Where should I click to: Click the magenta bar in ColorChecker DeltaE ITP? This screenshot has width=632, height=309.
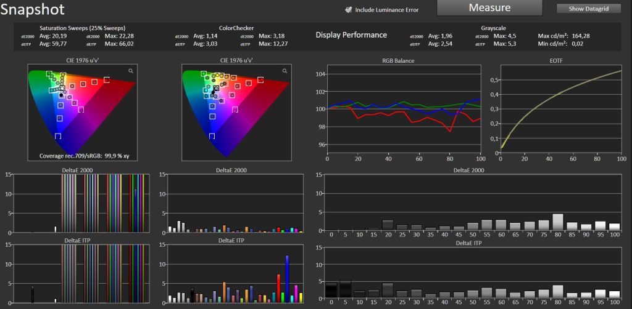(x=296, y=294)
